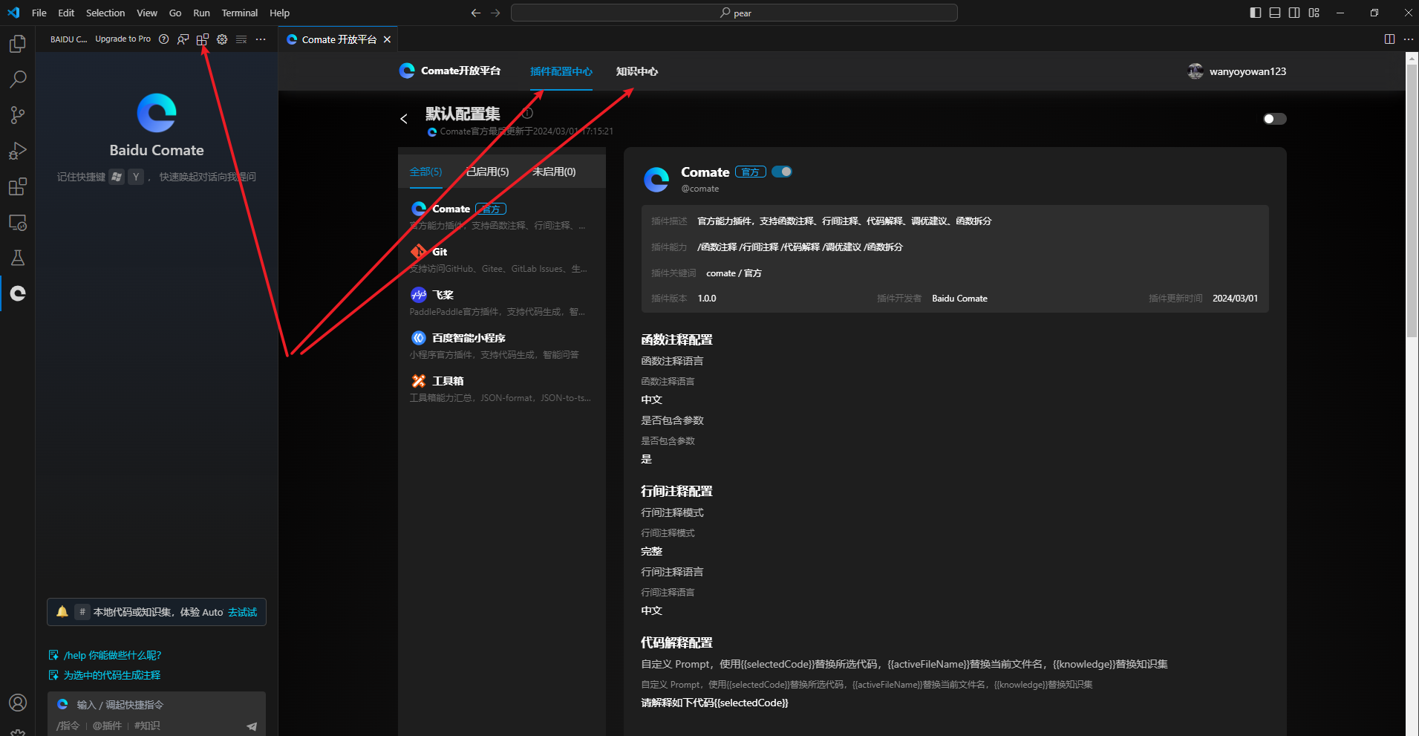The height and width of the screenshot is (736, 1419).
Task: Select the 已启用(5) plugin filter tab
Action: (487, 172)
